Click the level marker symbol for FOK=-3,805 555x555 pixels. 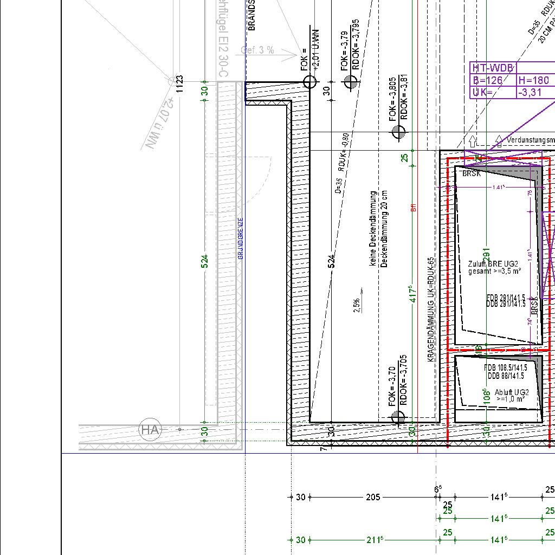click(x=398, y=132)
